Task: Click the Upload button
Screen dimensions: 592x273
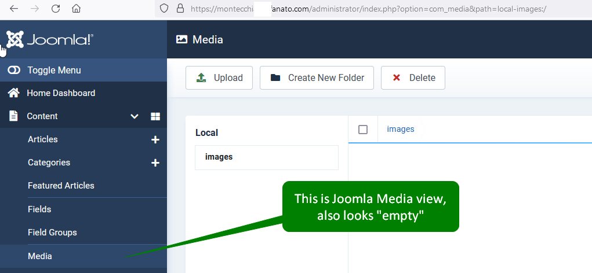Action: [219, 78]
